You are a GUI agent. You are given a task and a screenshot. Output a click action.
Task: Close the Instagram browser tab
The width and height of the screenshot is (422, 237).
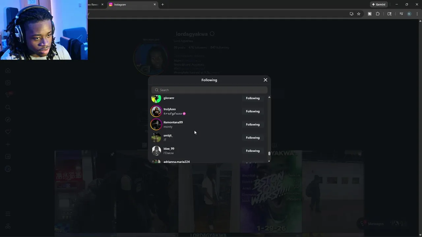(x=155, y=5)
